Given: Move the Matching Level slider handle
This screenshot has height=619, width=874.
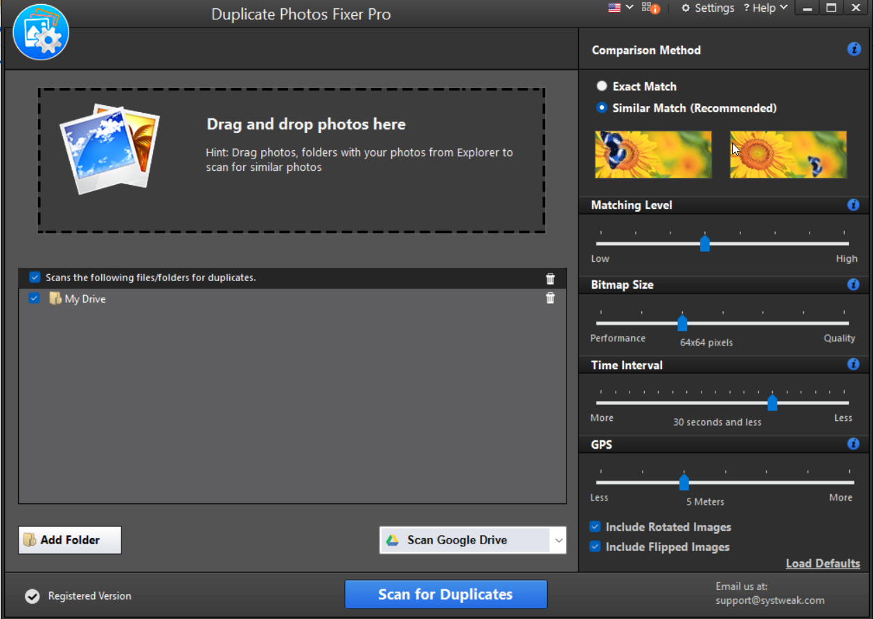Looking at the screenshot, I should pyautogui.click(x=705, y=243).
